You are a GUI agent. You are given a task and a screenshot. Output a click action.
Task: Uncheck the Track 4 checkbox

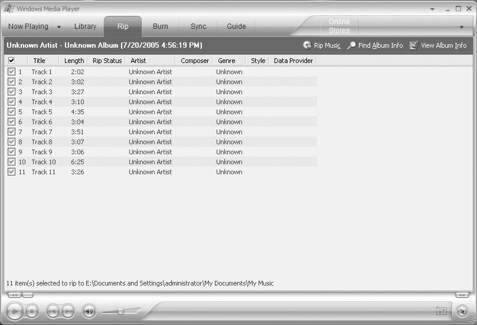click(x=12, y=102)
